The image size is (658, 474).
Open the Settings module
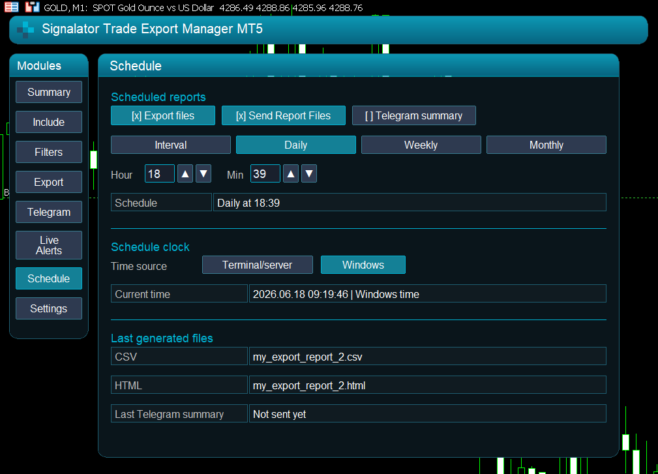point(49,308)
